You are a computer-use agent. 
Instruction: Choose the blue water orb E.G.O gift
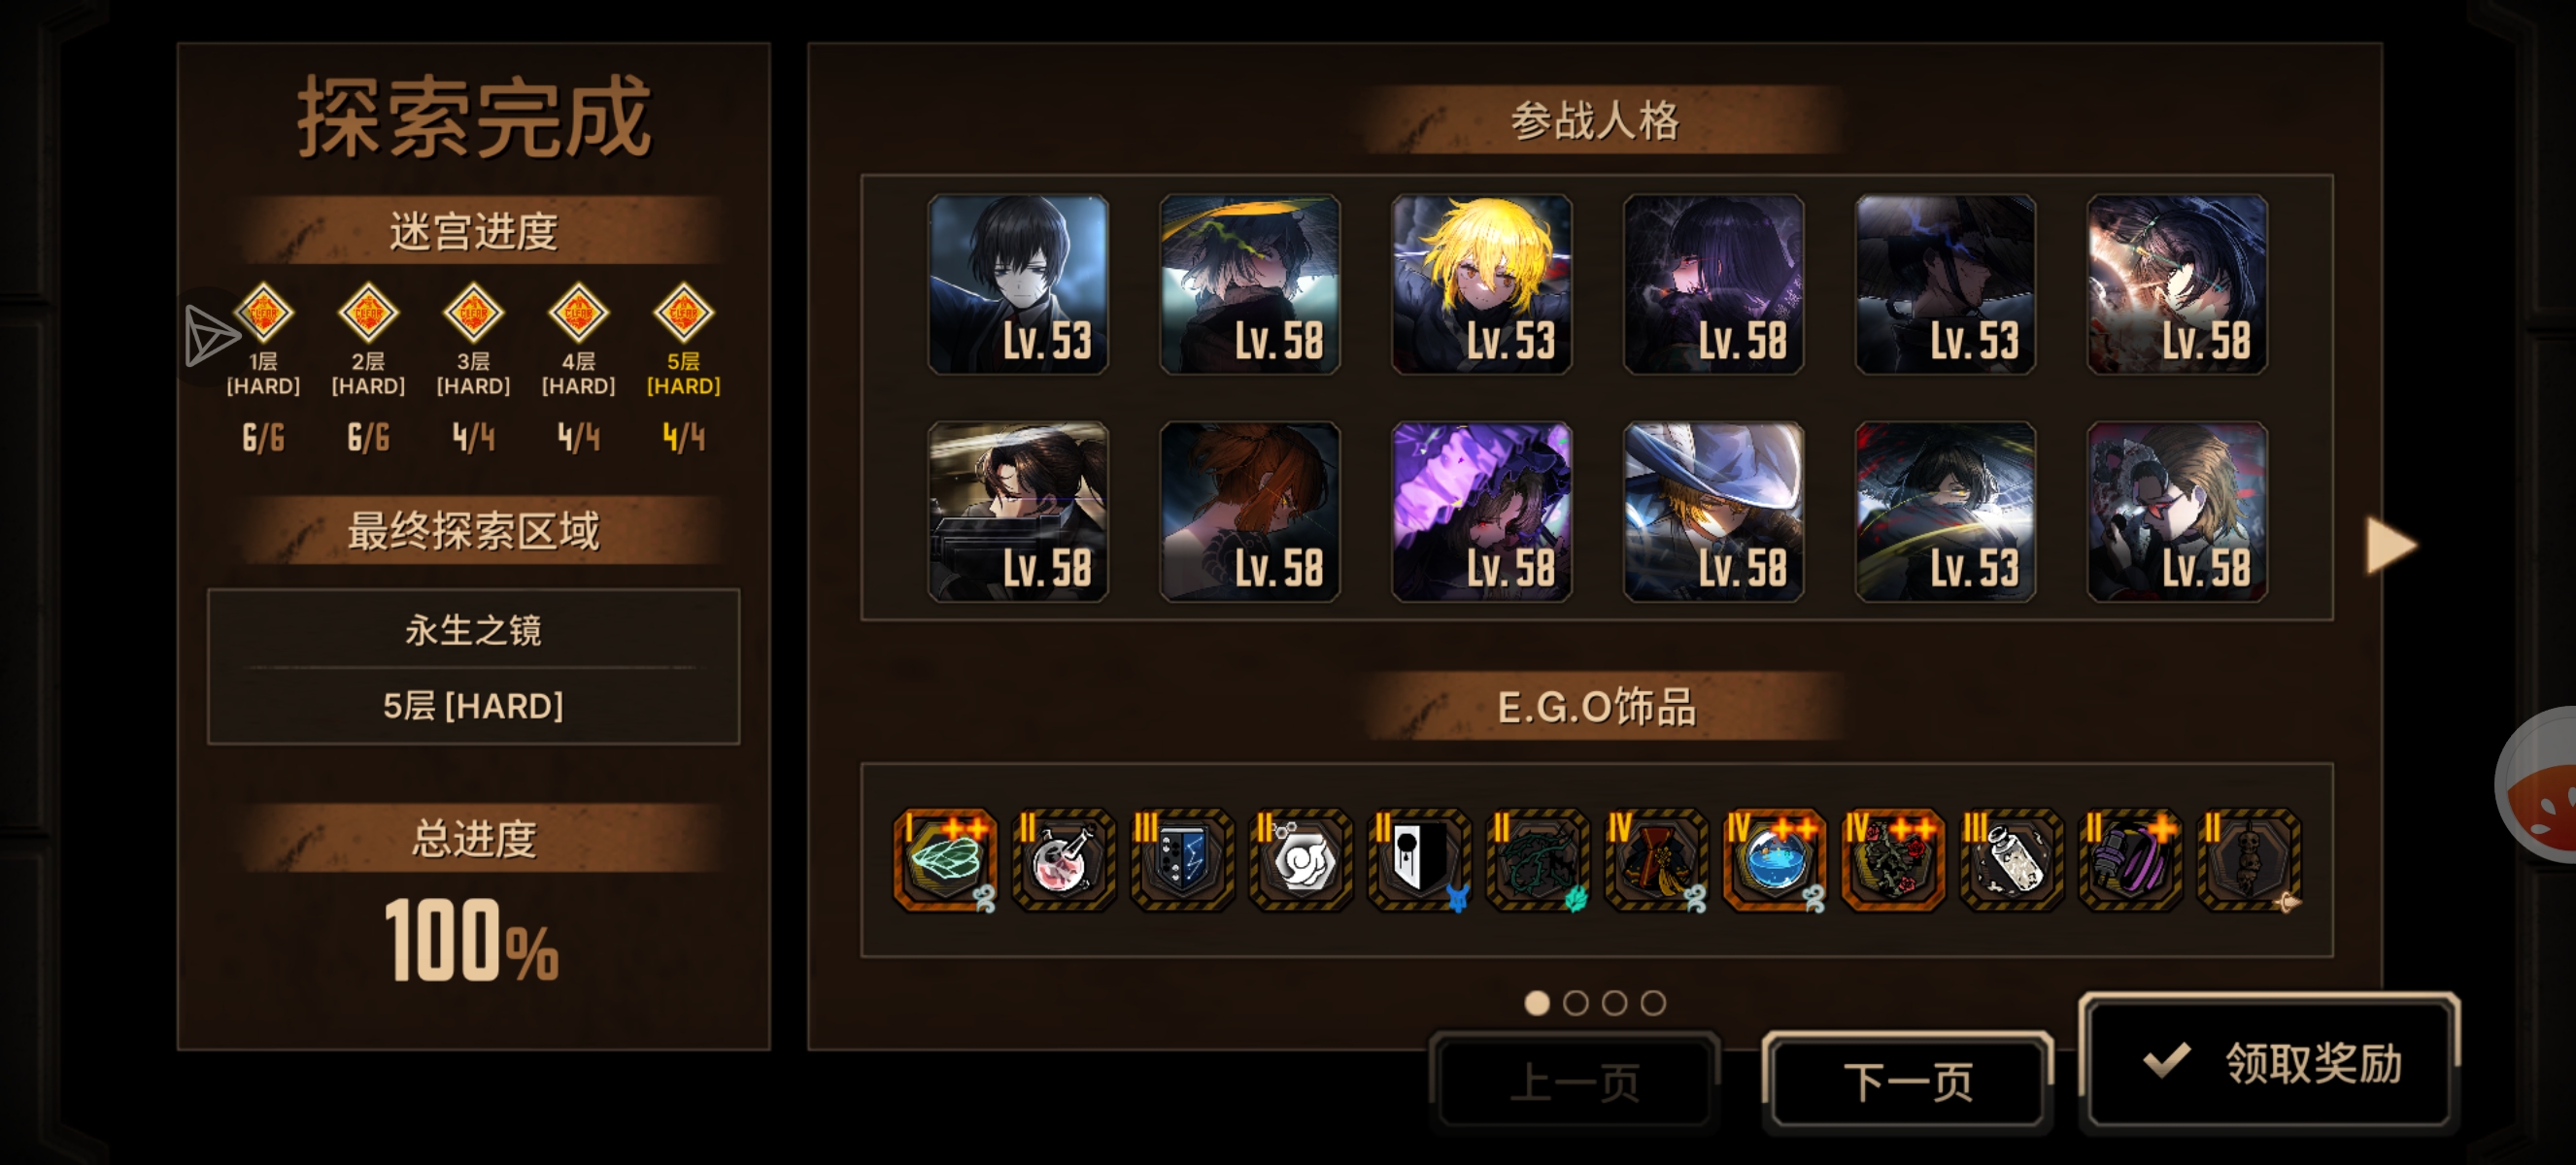(x=1775, y=860)
